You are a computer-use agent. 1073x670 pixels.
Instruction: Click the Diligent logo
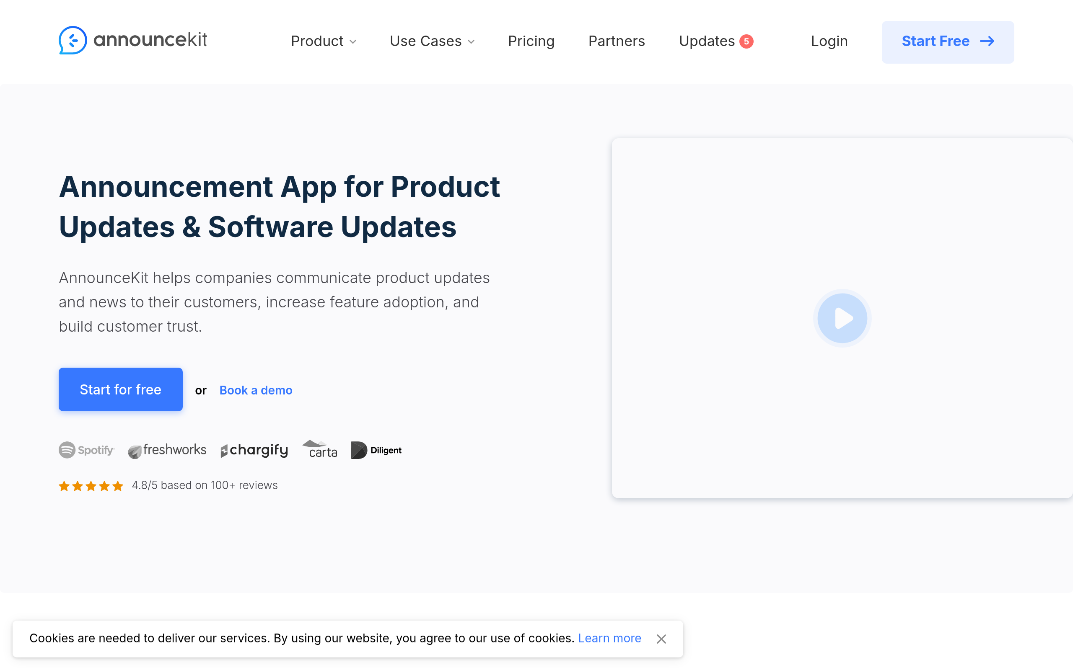pos(376,450)
